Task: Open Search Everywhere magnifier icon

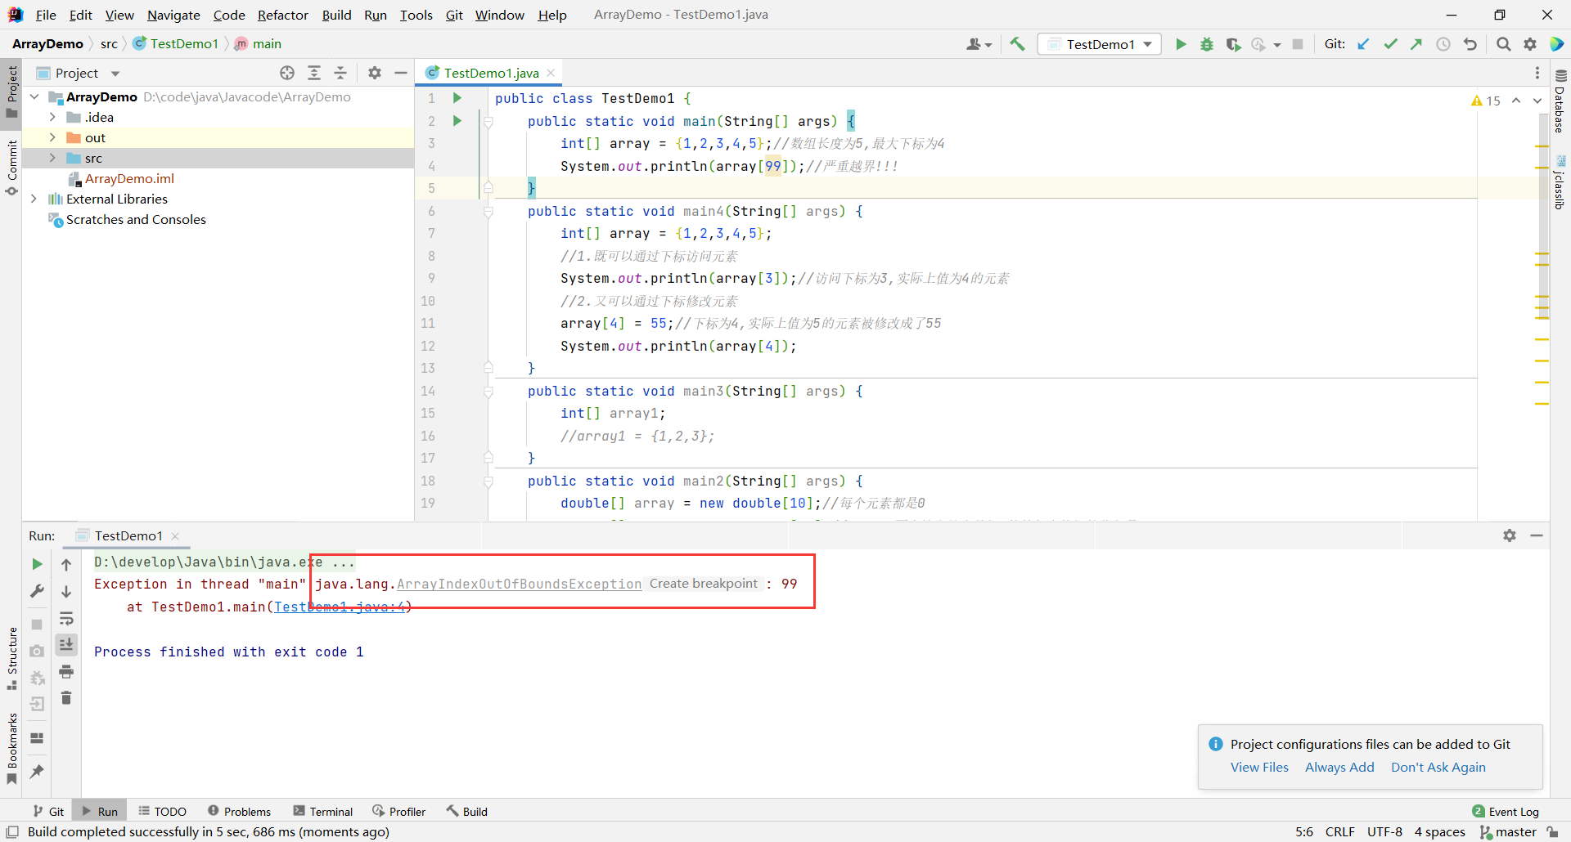Action: 1503,44
